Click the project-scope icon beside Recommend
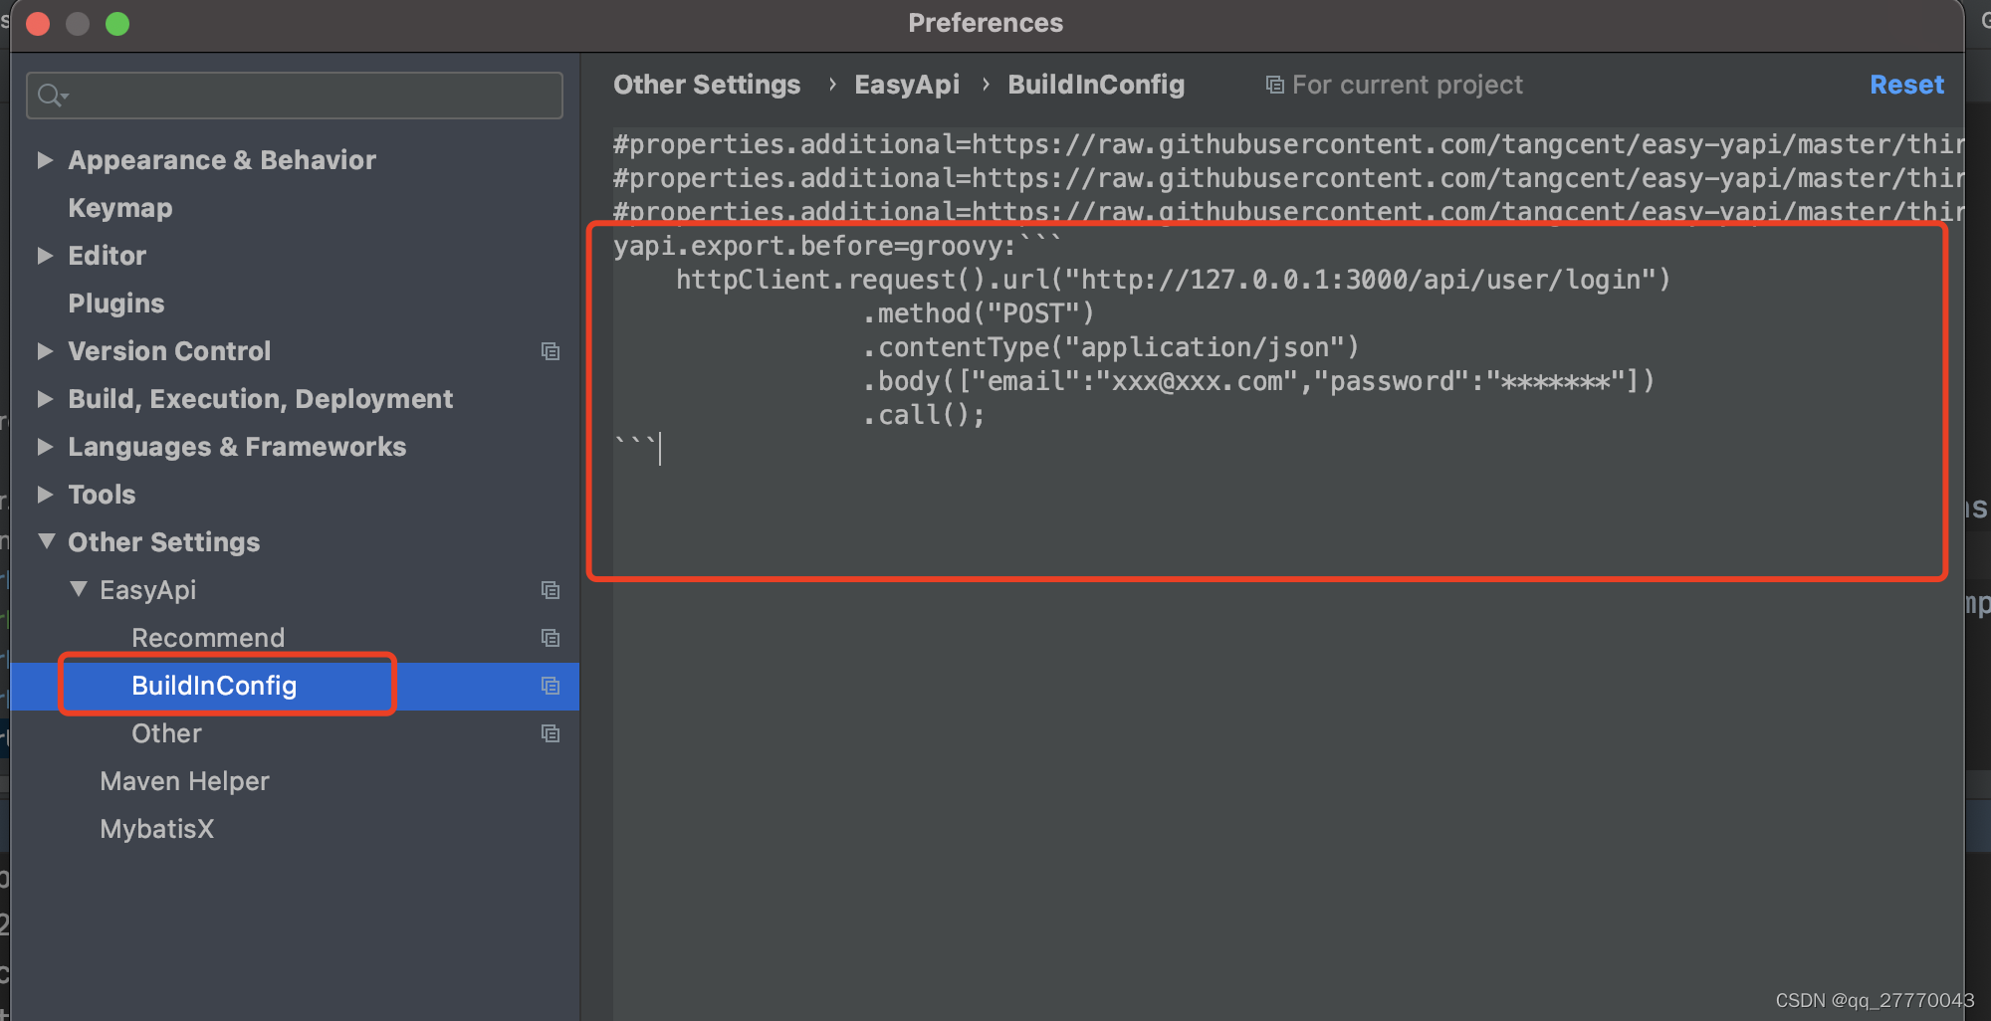1991x1021 pixels. [x=551, y=638]
